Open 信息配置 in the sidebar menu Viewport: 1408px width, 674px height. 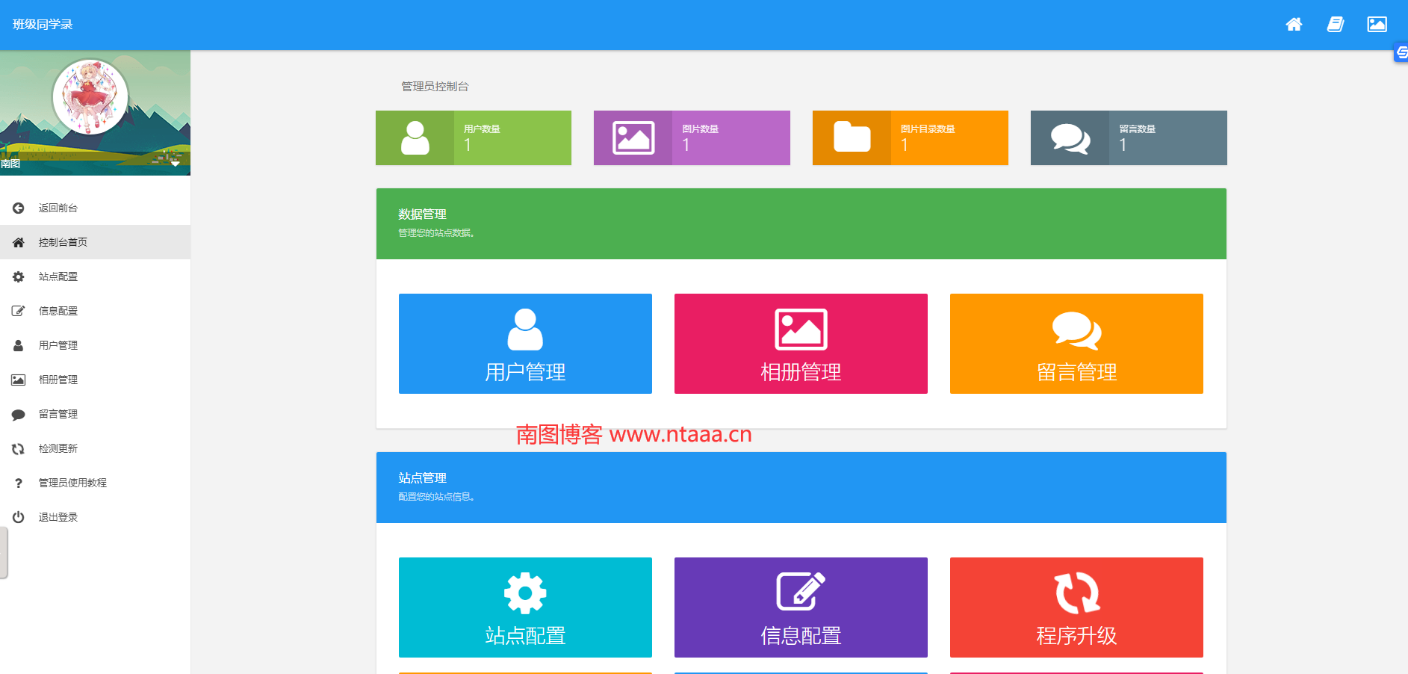58,312
